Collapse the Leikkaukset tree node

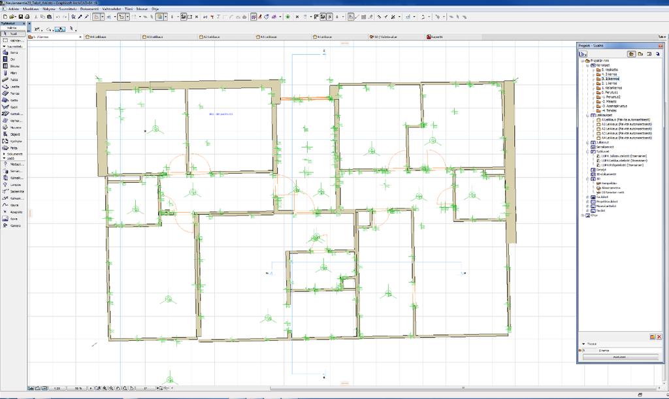tap(588, 115)
